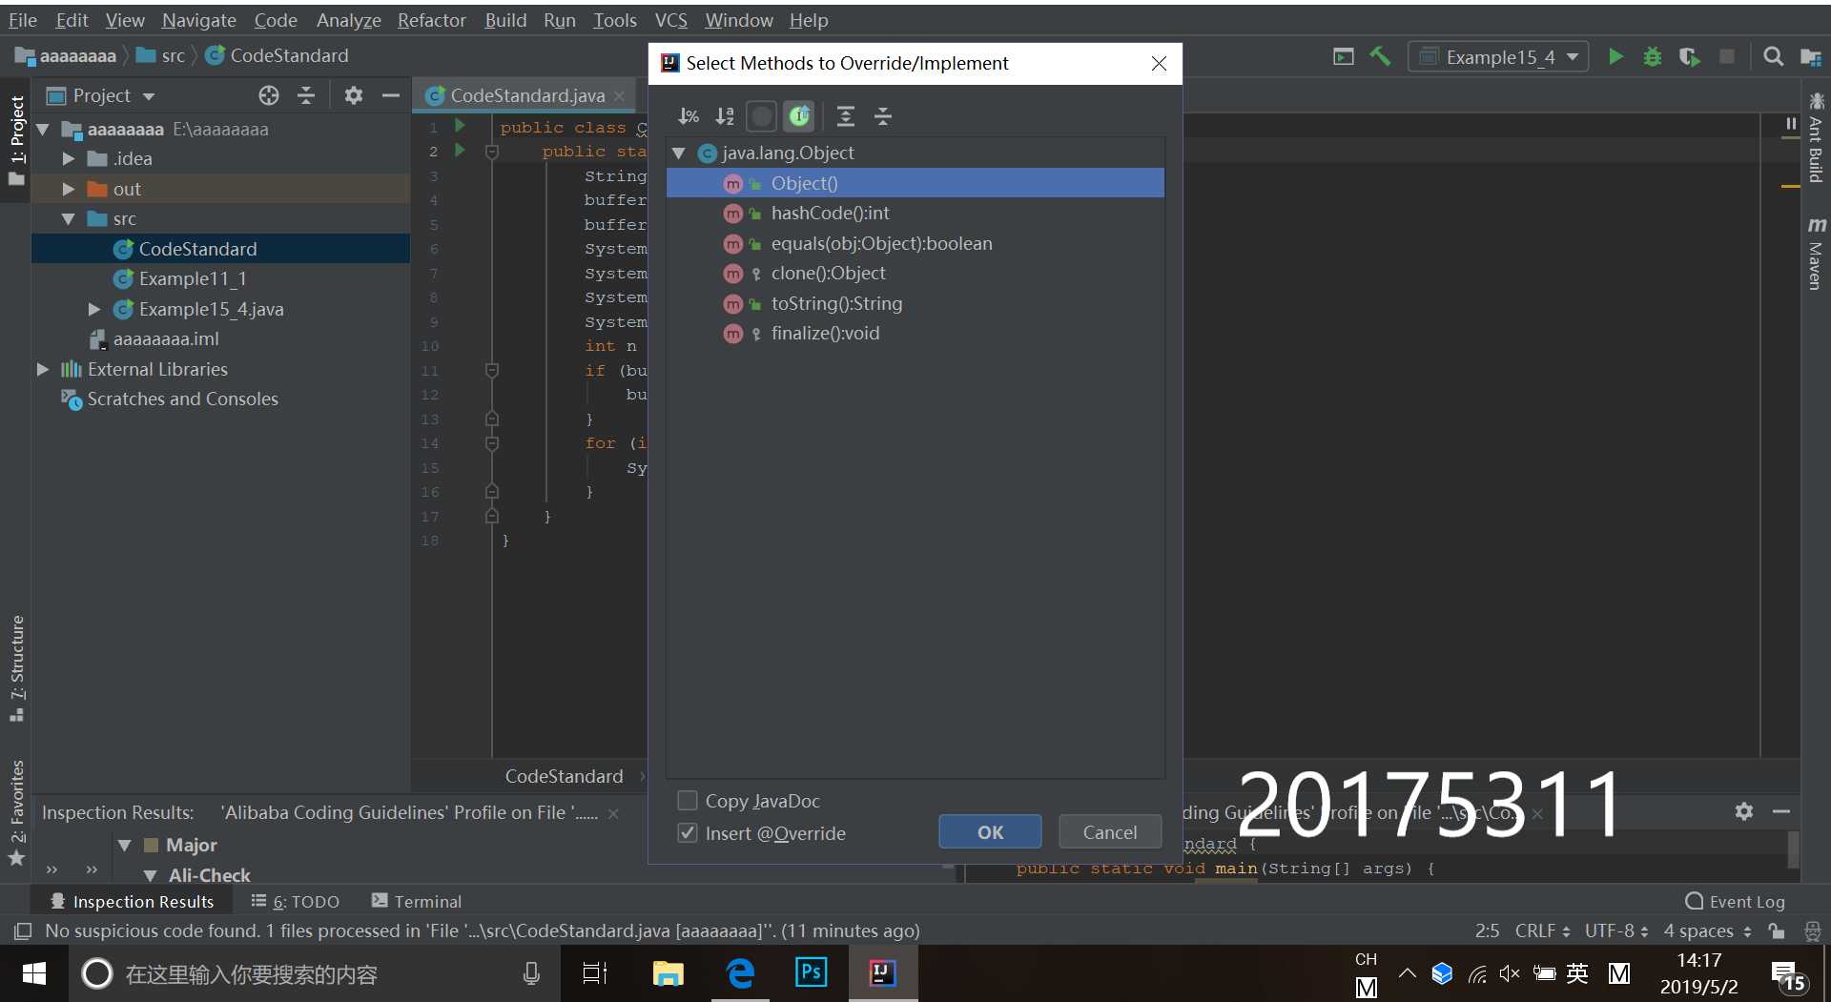Open the TODO tool window tab

(296, 901)
